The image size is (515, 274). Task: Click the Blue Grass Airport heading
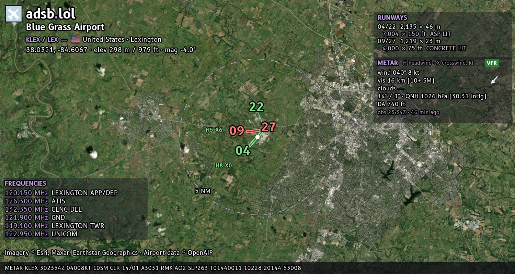(x=65, y=27)
